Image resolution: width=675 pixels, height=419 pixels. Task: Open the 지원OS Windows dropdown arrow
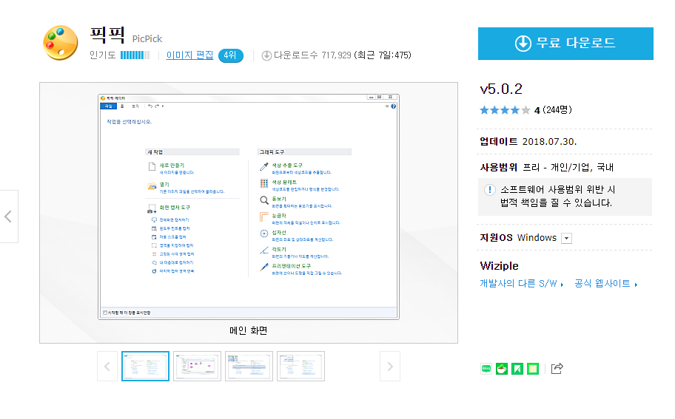(566, 238)
